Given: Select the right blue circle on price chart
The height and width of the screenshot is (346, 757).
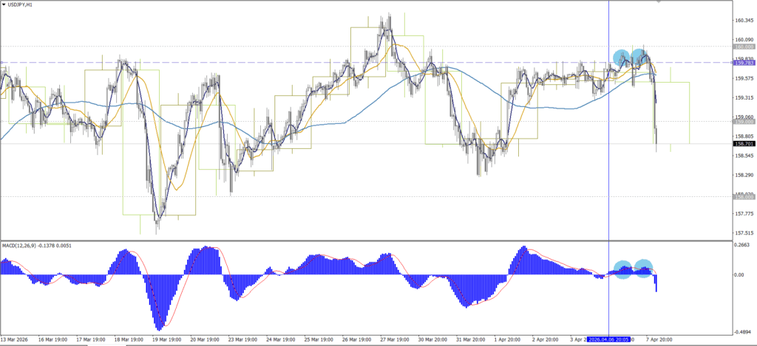Looking at the screenshot, I should pos(641,56).
